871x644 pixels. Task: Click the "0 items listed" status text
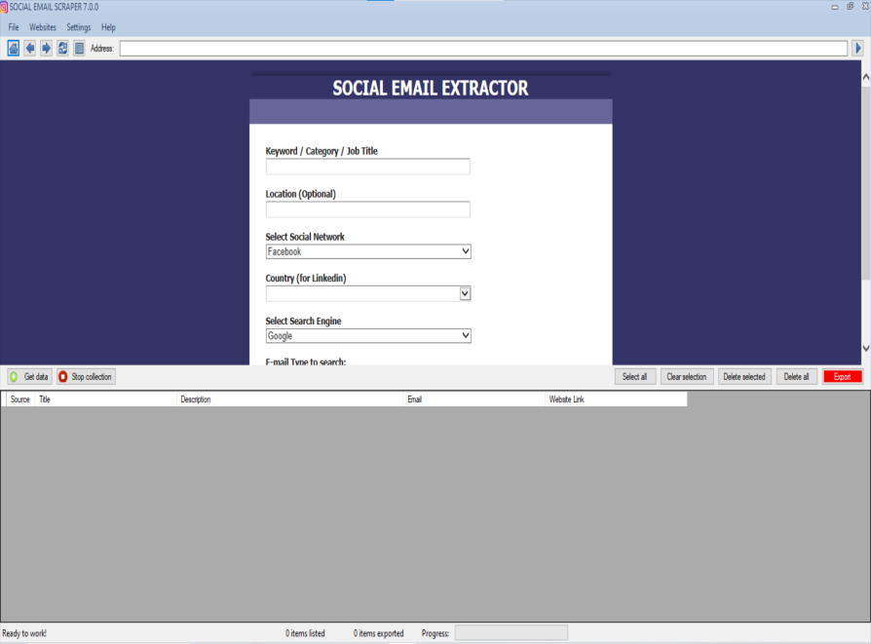click(x=305, y=633)
